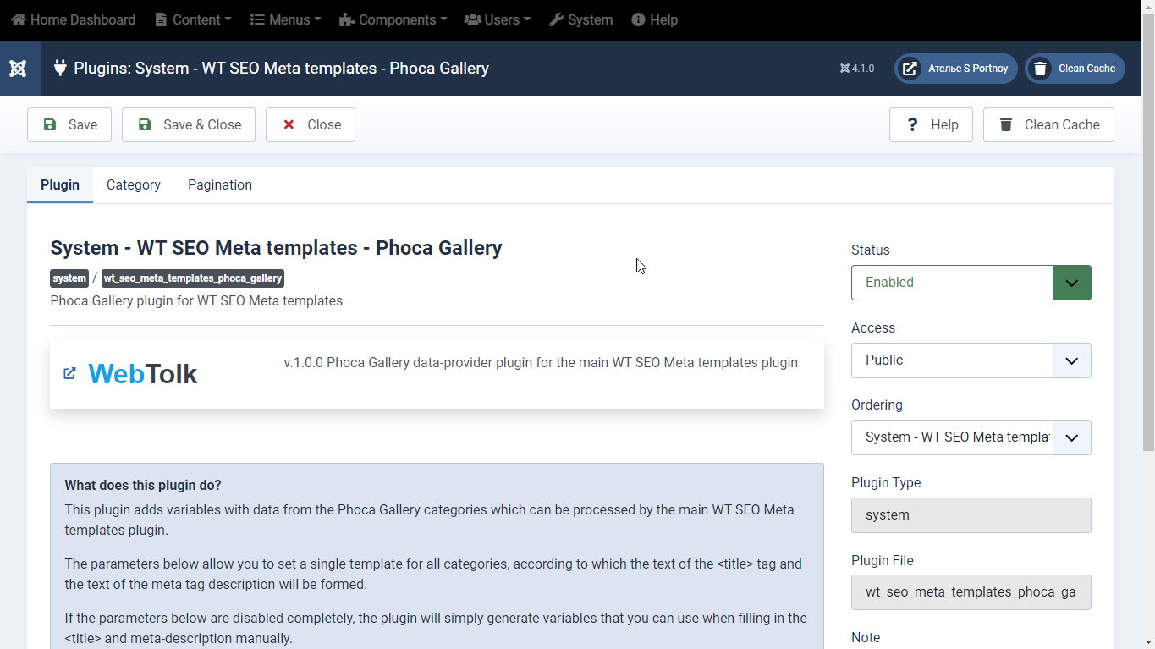Click the WebTolk external link icon

70,373
